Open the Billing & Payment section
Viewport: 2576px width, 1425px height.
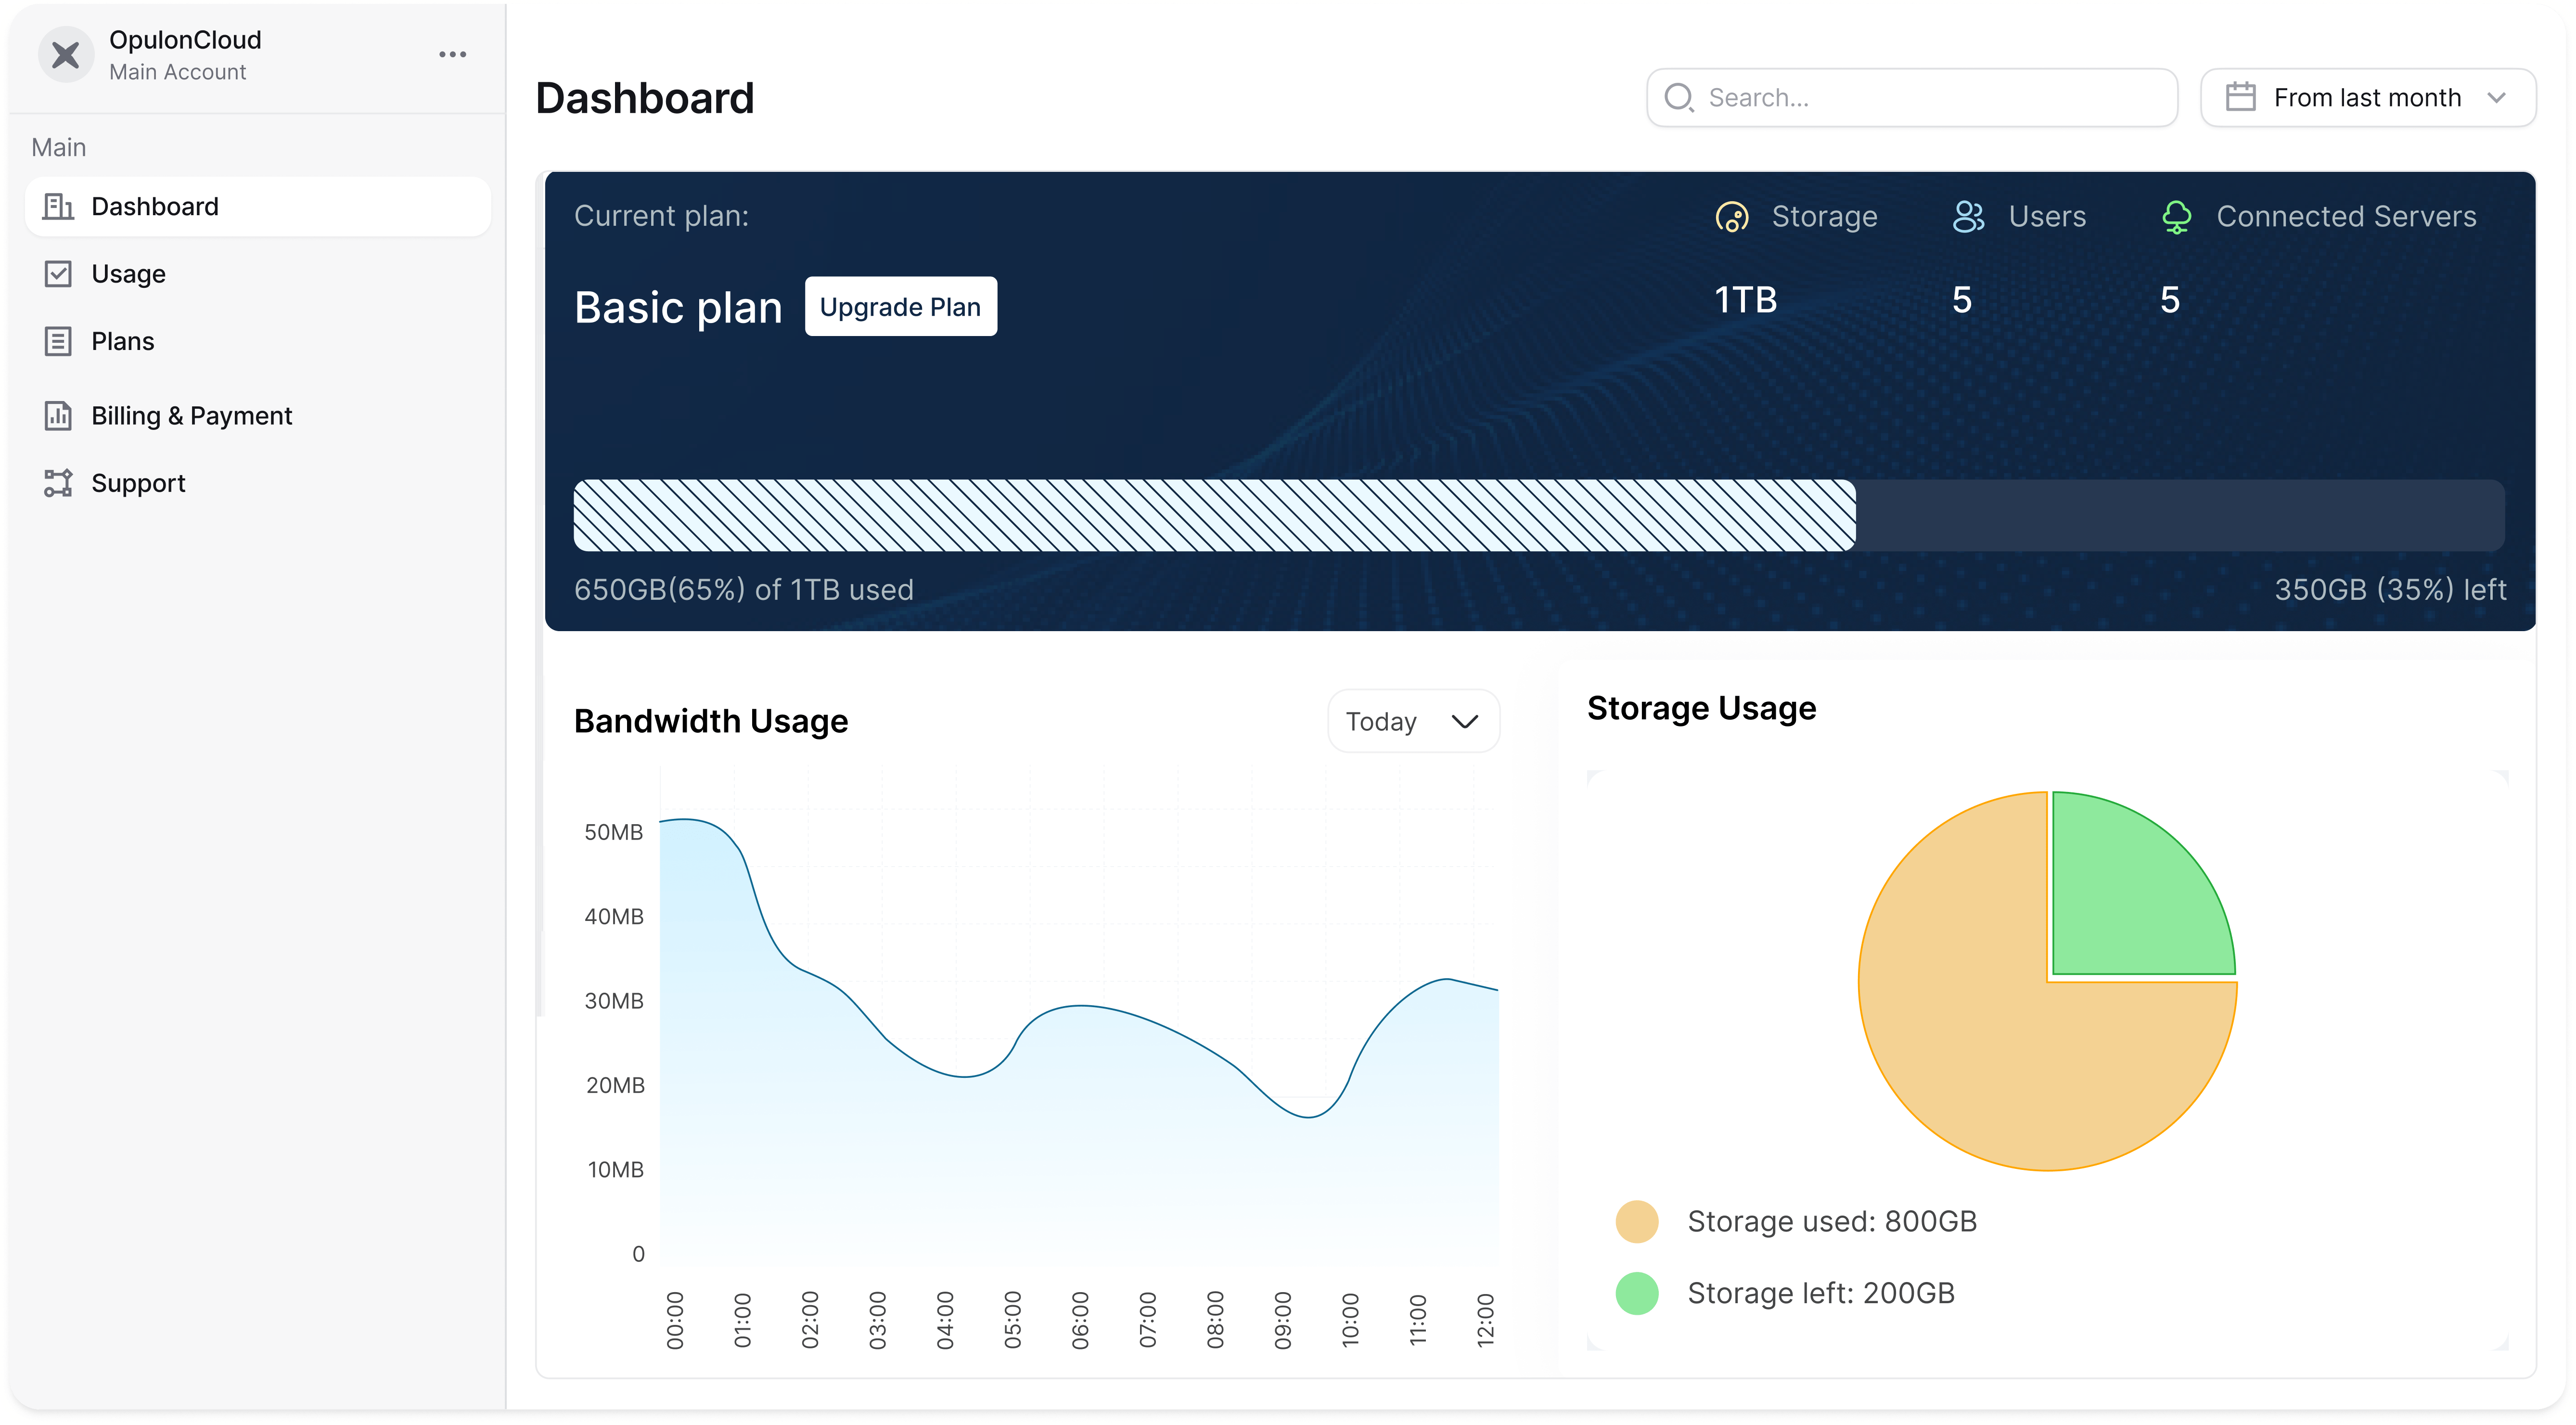[x=191, y=415]
